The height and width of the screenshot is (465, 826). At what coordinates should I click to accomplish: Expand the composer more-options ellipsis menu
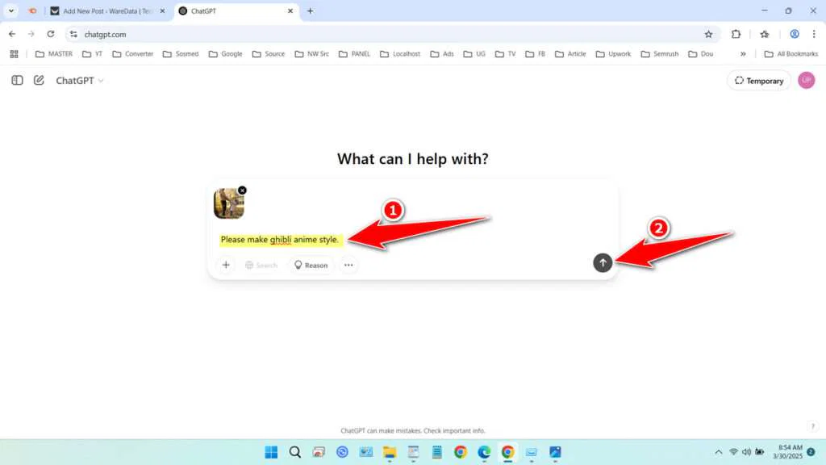[x=348, y=264]
